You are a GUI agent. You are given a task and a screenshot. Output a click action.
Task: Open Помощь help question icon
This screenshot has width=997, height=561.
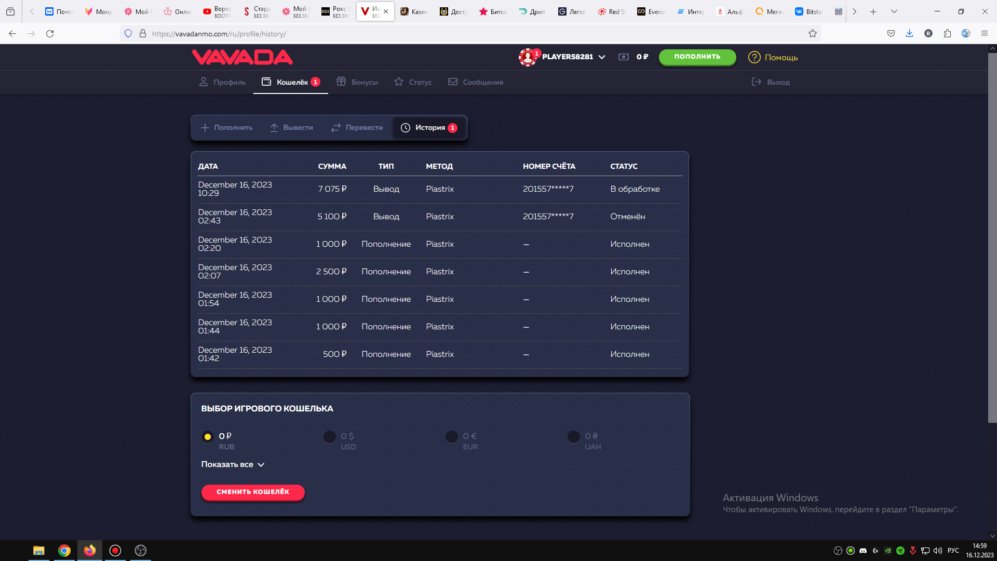point(754,57)
